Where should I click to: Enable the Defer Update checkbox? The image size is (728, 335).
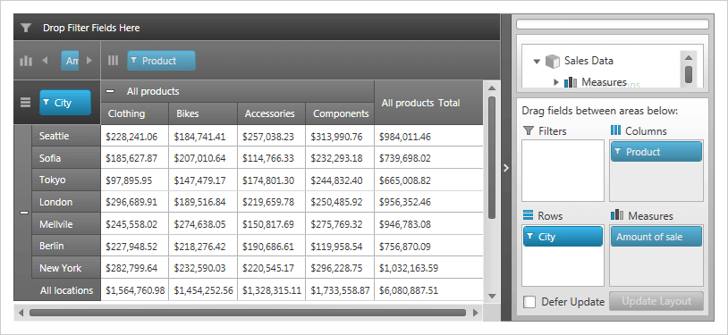tap(529, 302)
